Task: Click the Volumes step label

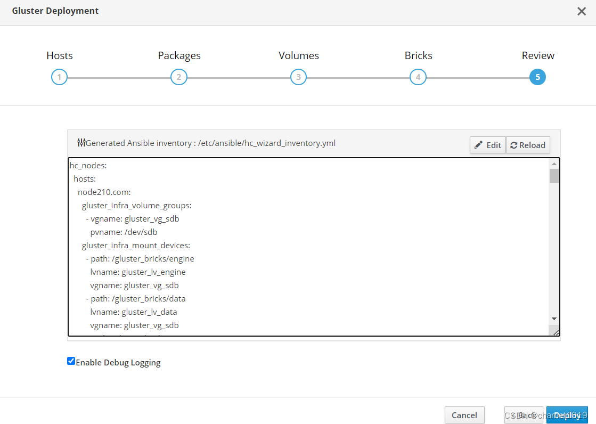Action: coord(299,55)
